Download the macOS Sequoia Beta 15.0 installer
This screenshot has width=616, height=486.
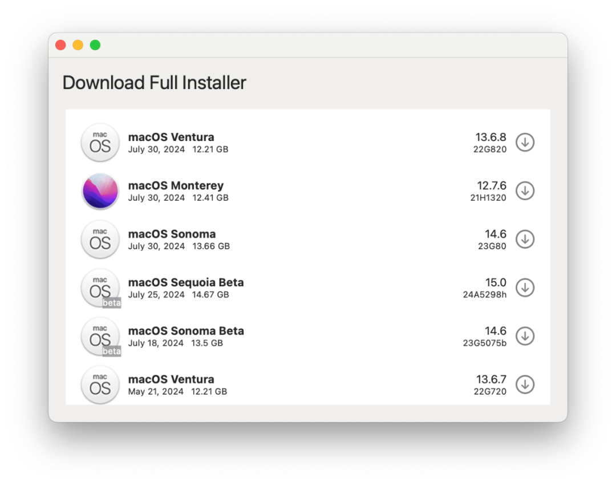pos(525,288)
